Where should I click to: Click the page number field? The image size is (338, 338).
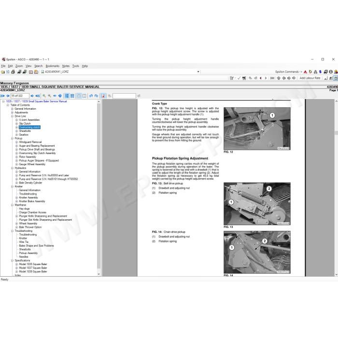click(20, 96)
